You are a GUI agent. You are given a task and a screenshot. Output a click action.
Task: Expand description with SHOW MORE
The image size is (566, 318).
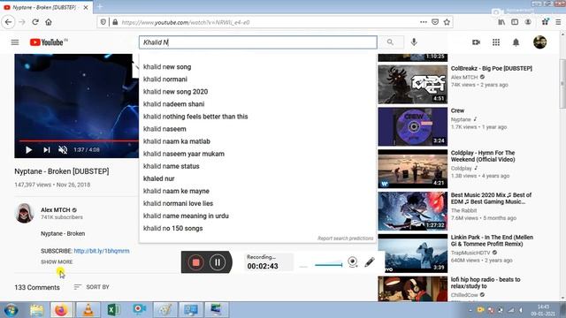point(57,261)
